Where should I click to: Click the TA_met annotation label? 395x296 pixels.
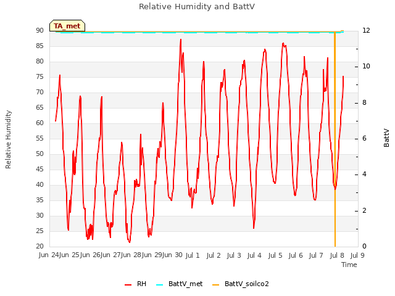tap(67, 26)
